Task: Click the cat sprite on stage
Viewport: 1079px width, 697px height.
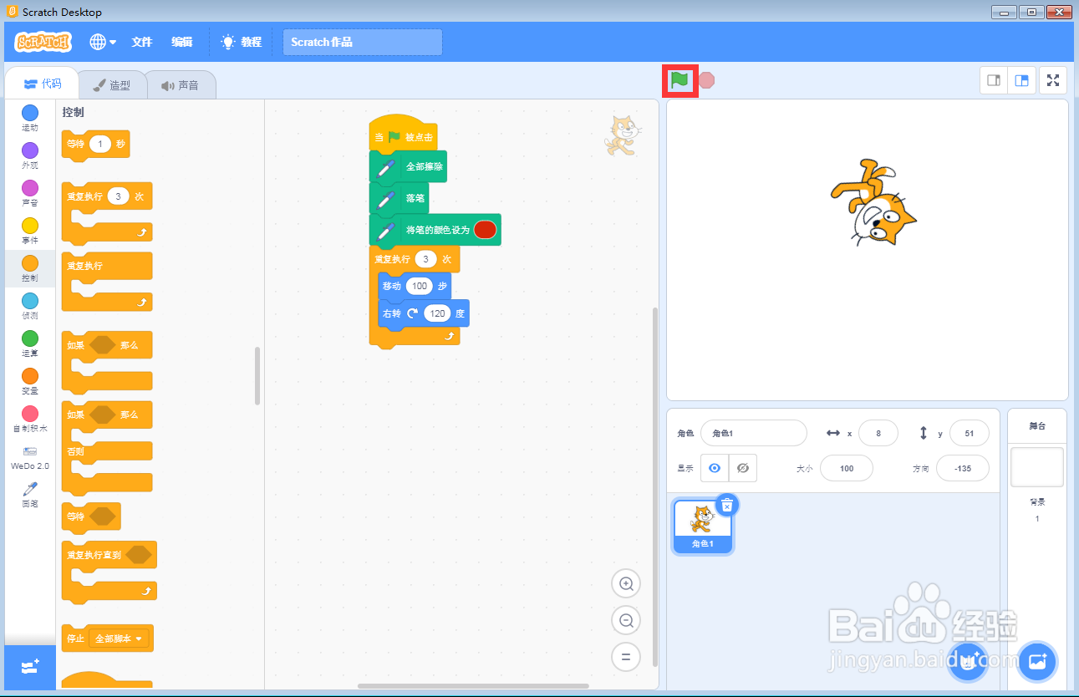Action: pos(873,203)
